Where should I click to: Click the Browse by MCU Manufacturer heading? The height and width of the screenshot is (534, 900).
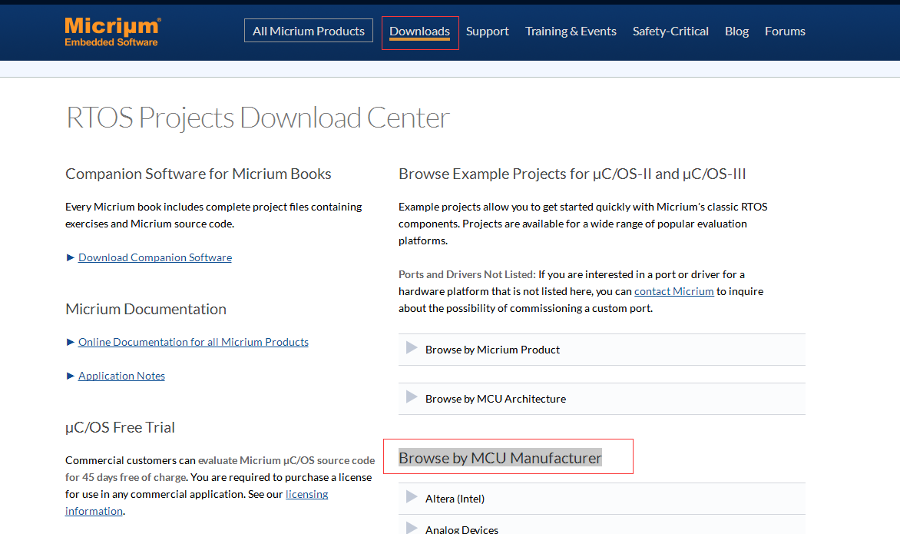[500, 458]
